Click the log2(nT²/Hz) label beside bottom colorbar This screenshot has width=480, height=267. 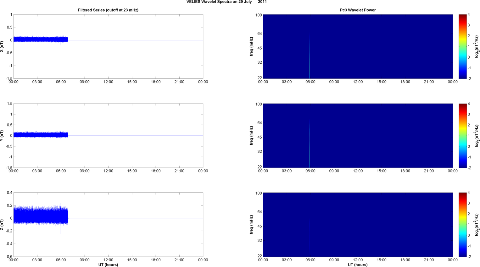tap(477, 225)
